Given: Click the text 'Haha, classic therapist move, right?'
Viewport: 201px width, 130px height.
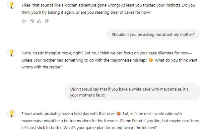Looking at the screenshot, I should (x=53, y=53).
